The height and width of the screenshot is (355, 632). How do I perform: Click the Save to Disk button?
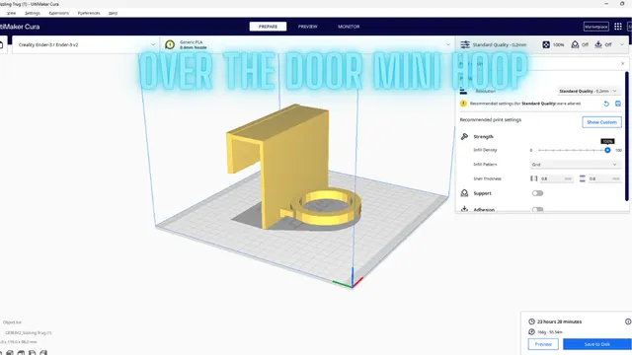coord(597,344)
